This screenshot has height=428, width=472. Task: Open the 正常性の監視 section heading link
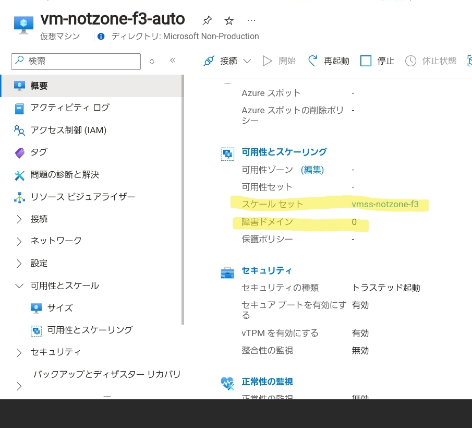click(x=267, y=382)
